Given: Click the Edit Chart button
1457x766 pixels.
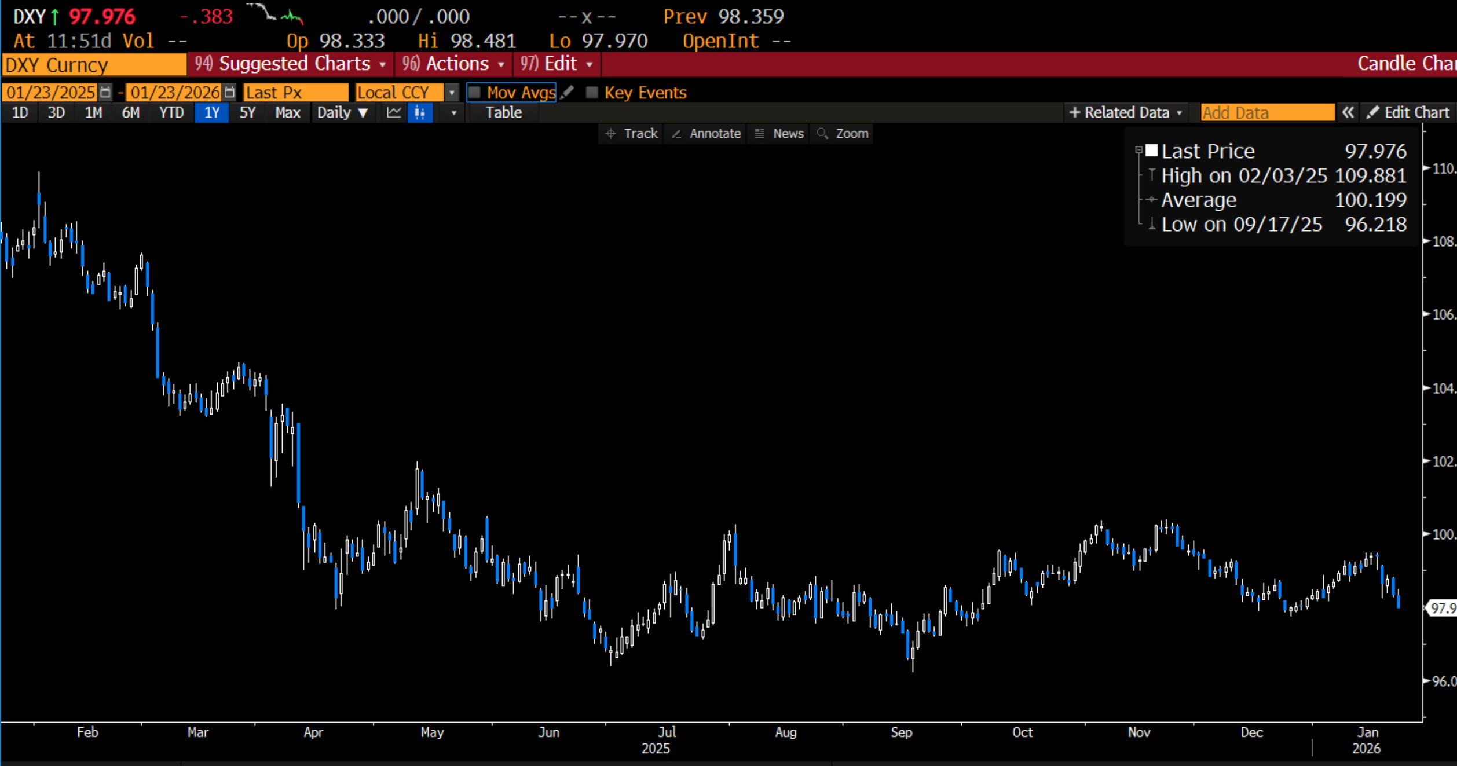Looking at the screenshot, I should (1408, 112).
